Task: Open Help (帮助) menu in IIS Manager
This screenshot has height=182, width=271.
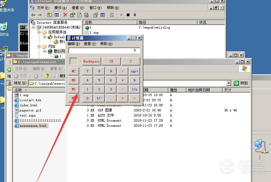Action: click(x=113, y=8)
